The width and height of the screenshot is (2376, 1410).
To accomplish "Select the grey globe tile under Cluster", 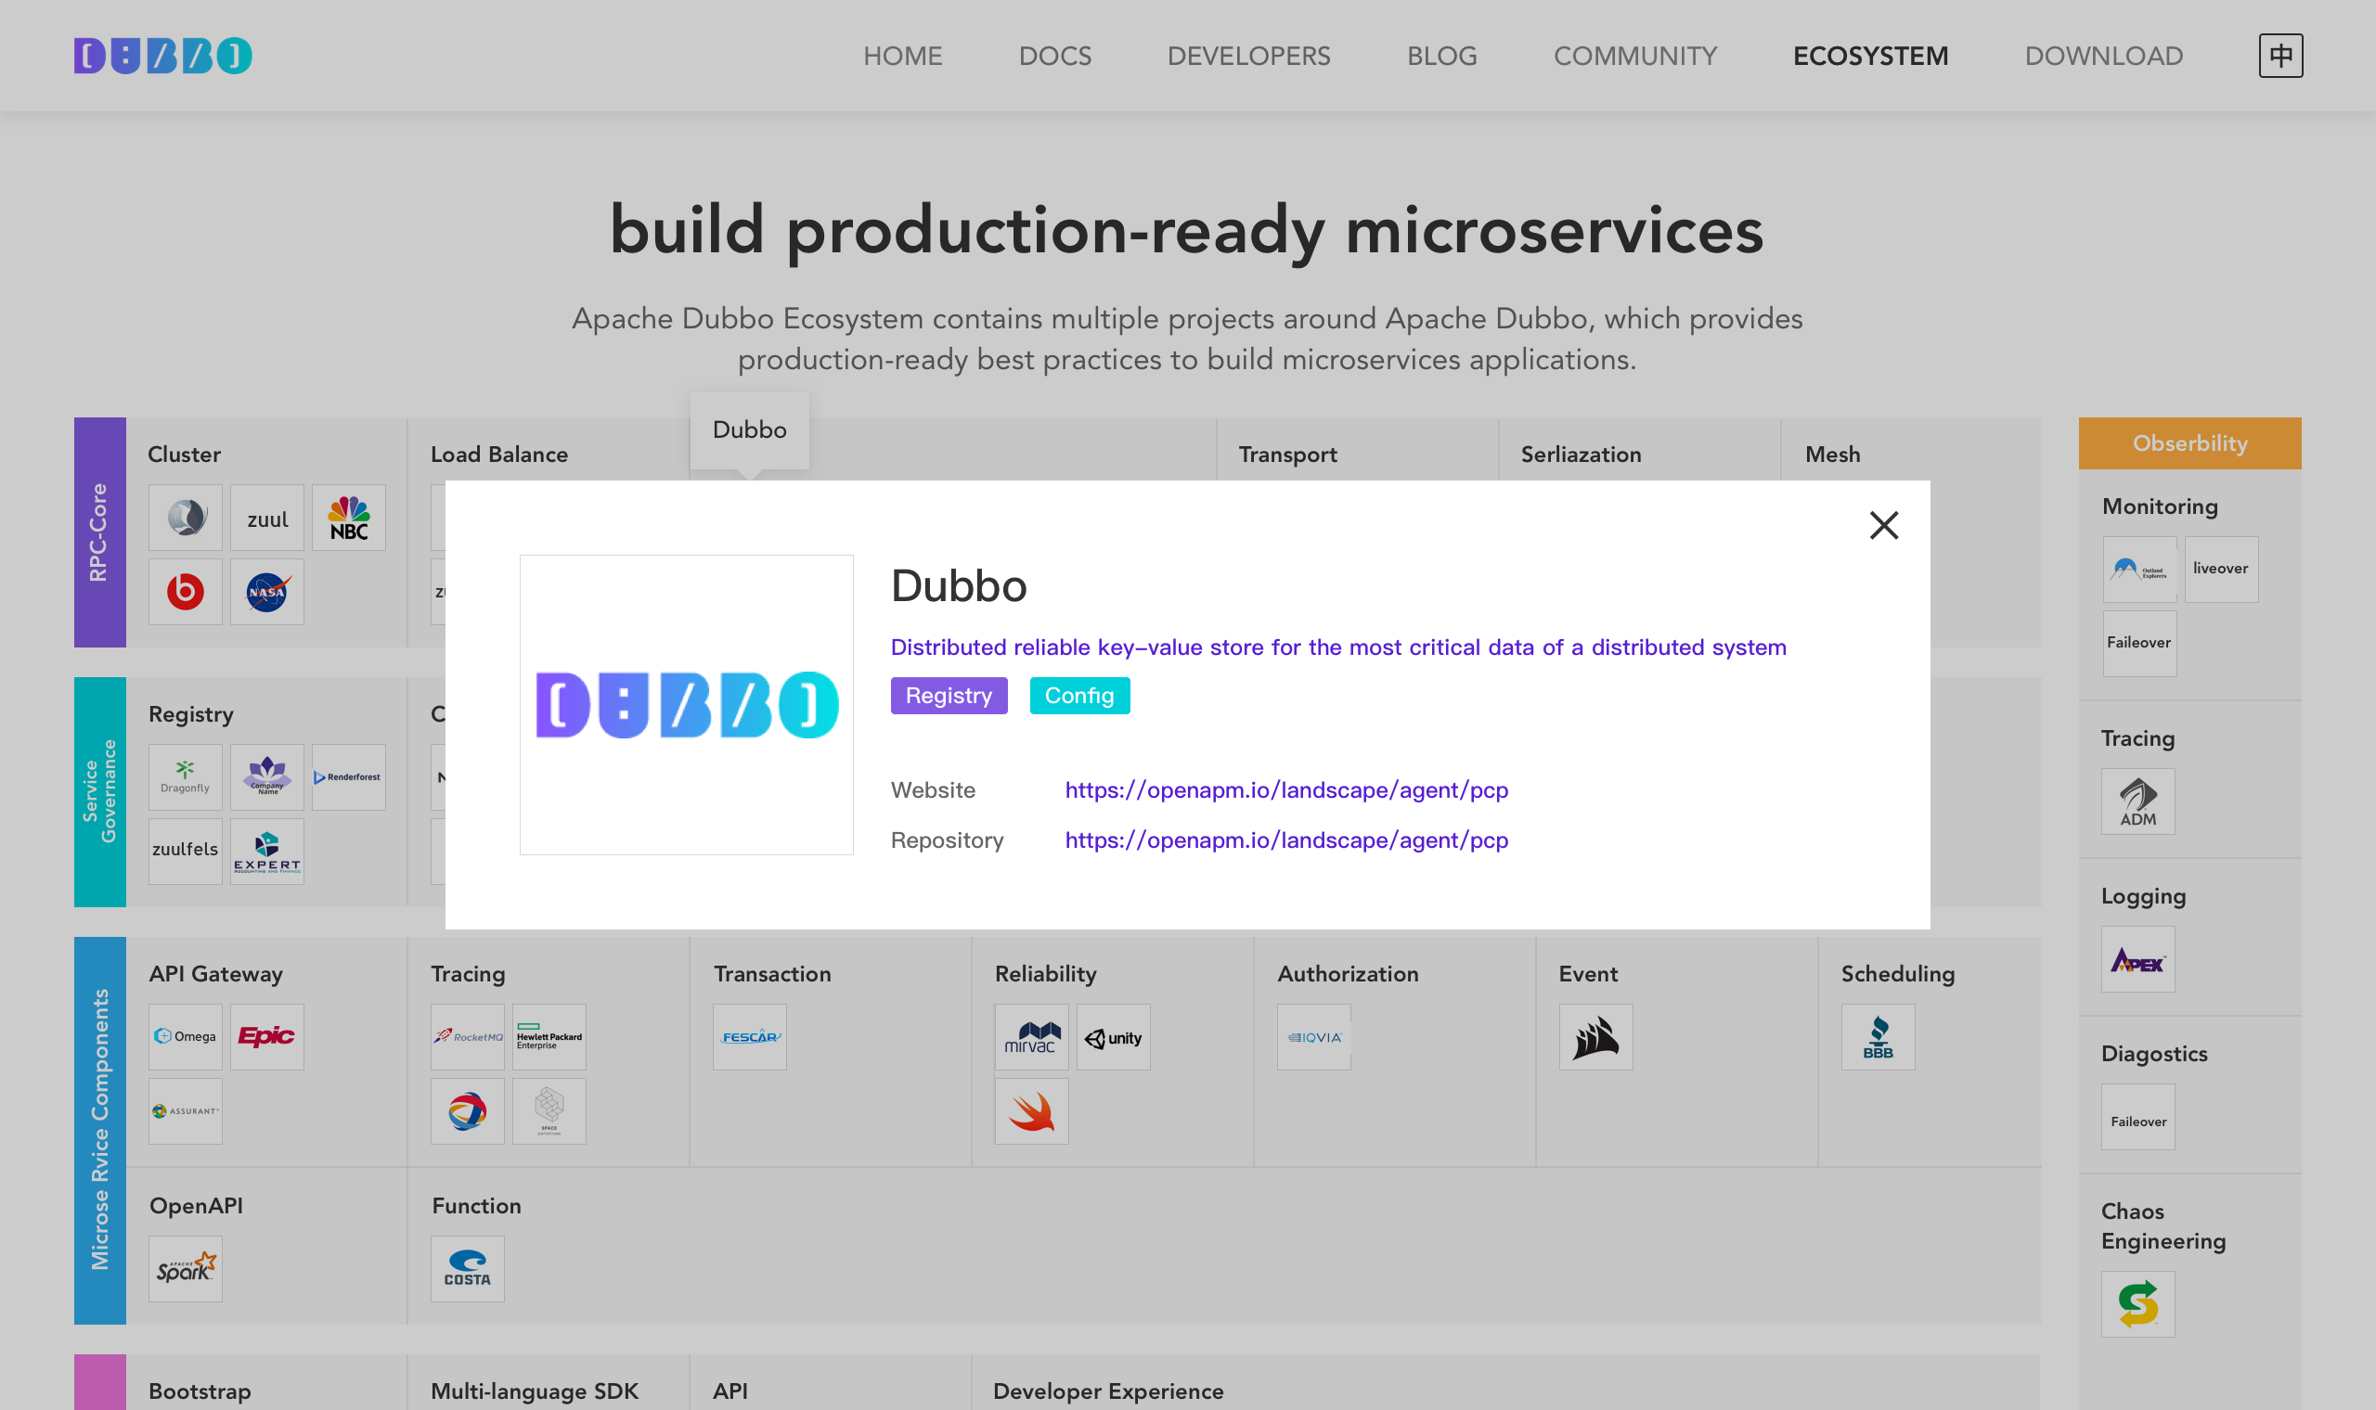I will click(186, 518).
